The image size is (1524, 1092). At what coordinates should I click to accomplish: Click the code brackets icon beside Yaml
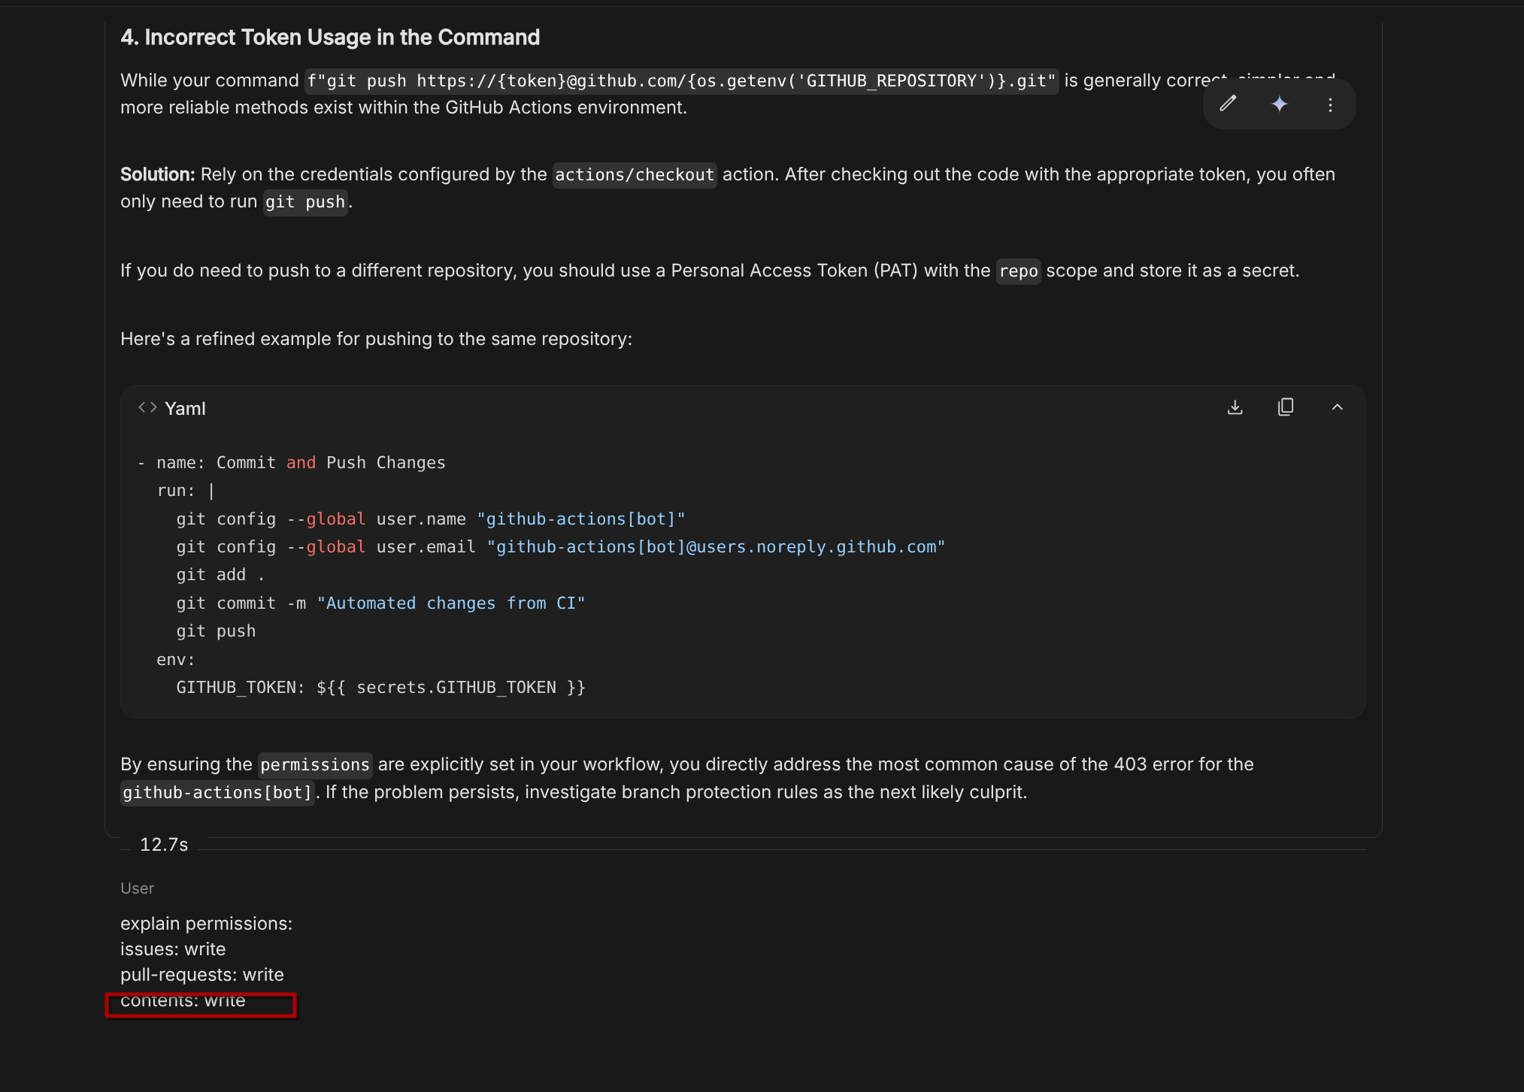pos(147,407)
